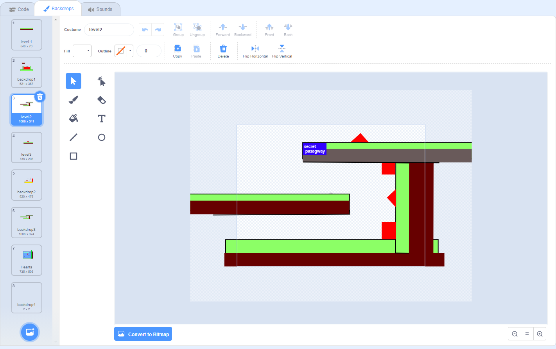This screenshot has height=349, width=556.
Task: Click the costume name field
Action: [x=109, y=30]
